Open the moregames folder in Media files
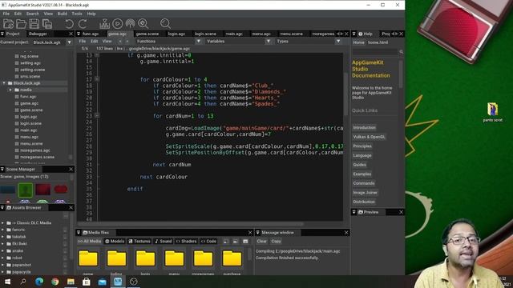The width and height of the screenshot is (513, 288). pos(203,258)
